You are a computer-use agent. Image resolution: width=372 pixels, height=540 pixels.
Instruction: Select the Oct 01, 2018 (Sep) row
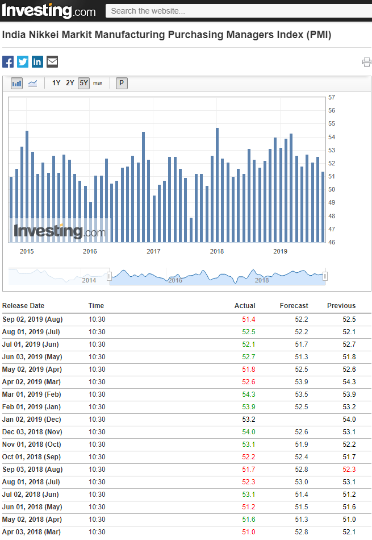[x=187, y=457]
